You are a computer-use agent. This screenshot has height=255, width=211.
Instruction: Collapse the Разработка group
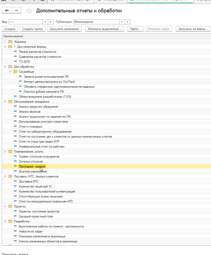pos(5,221)
